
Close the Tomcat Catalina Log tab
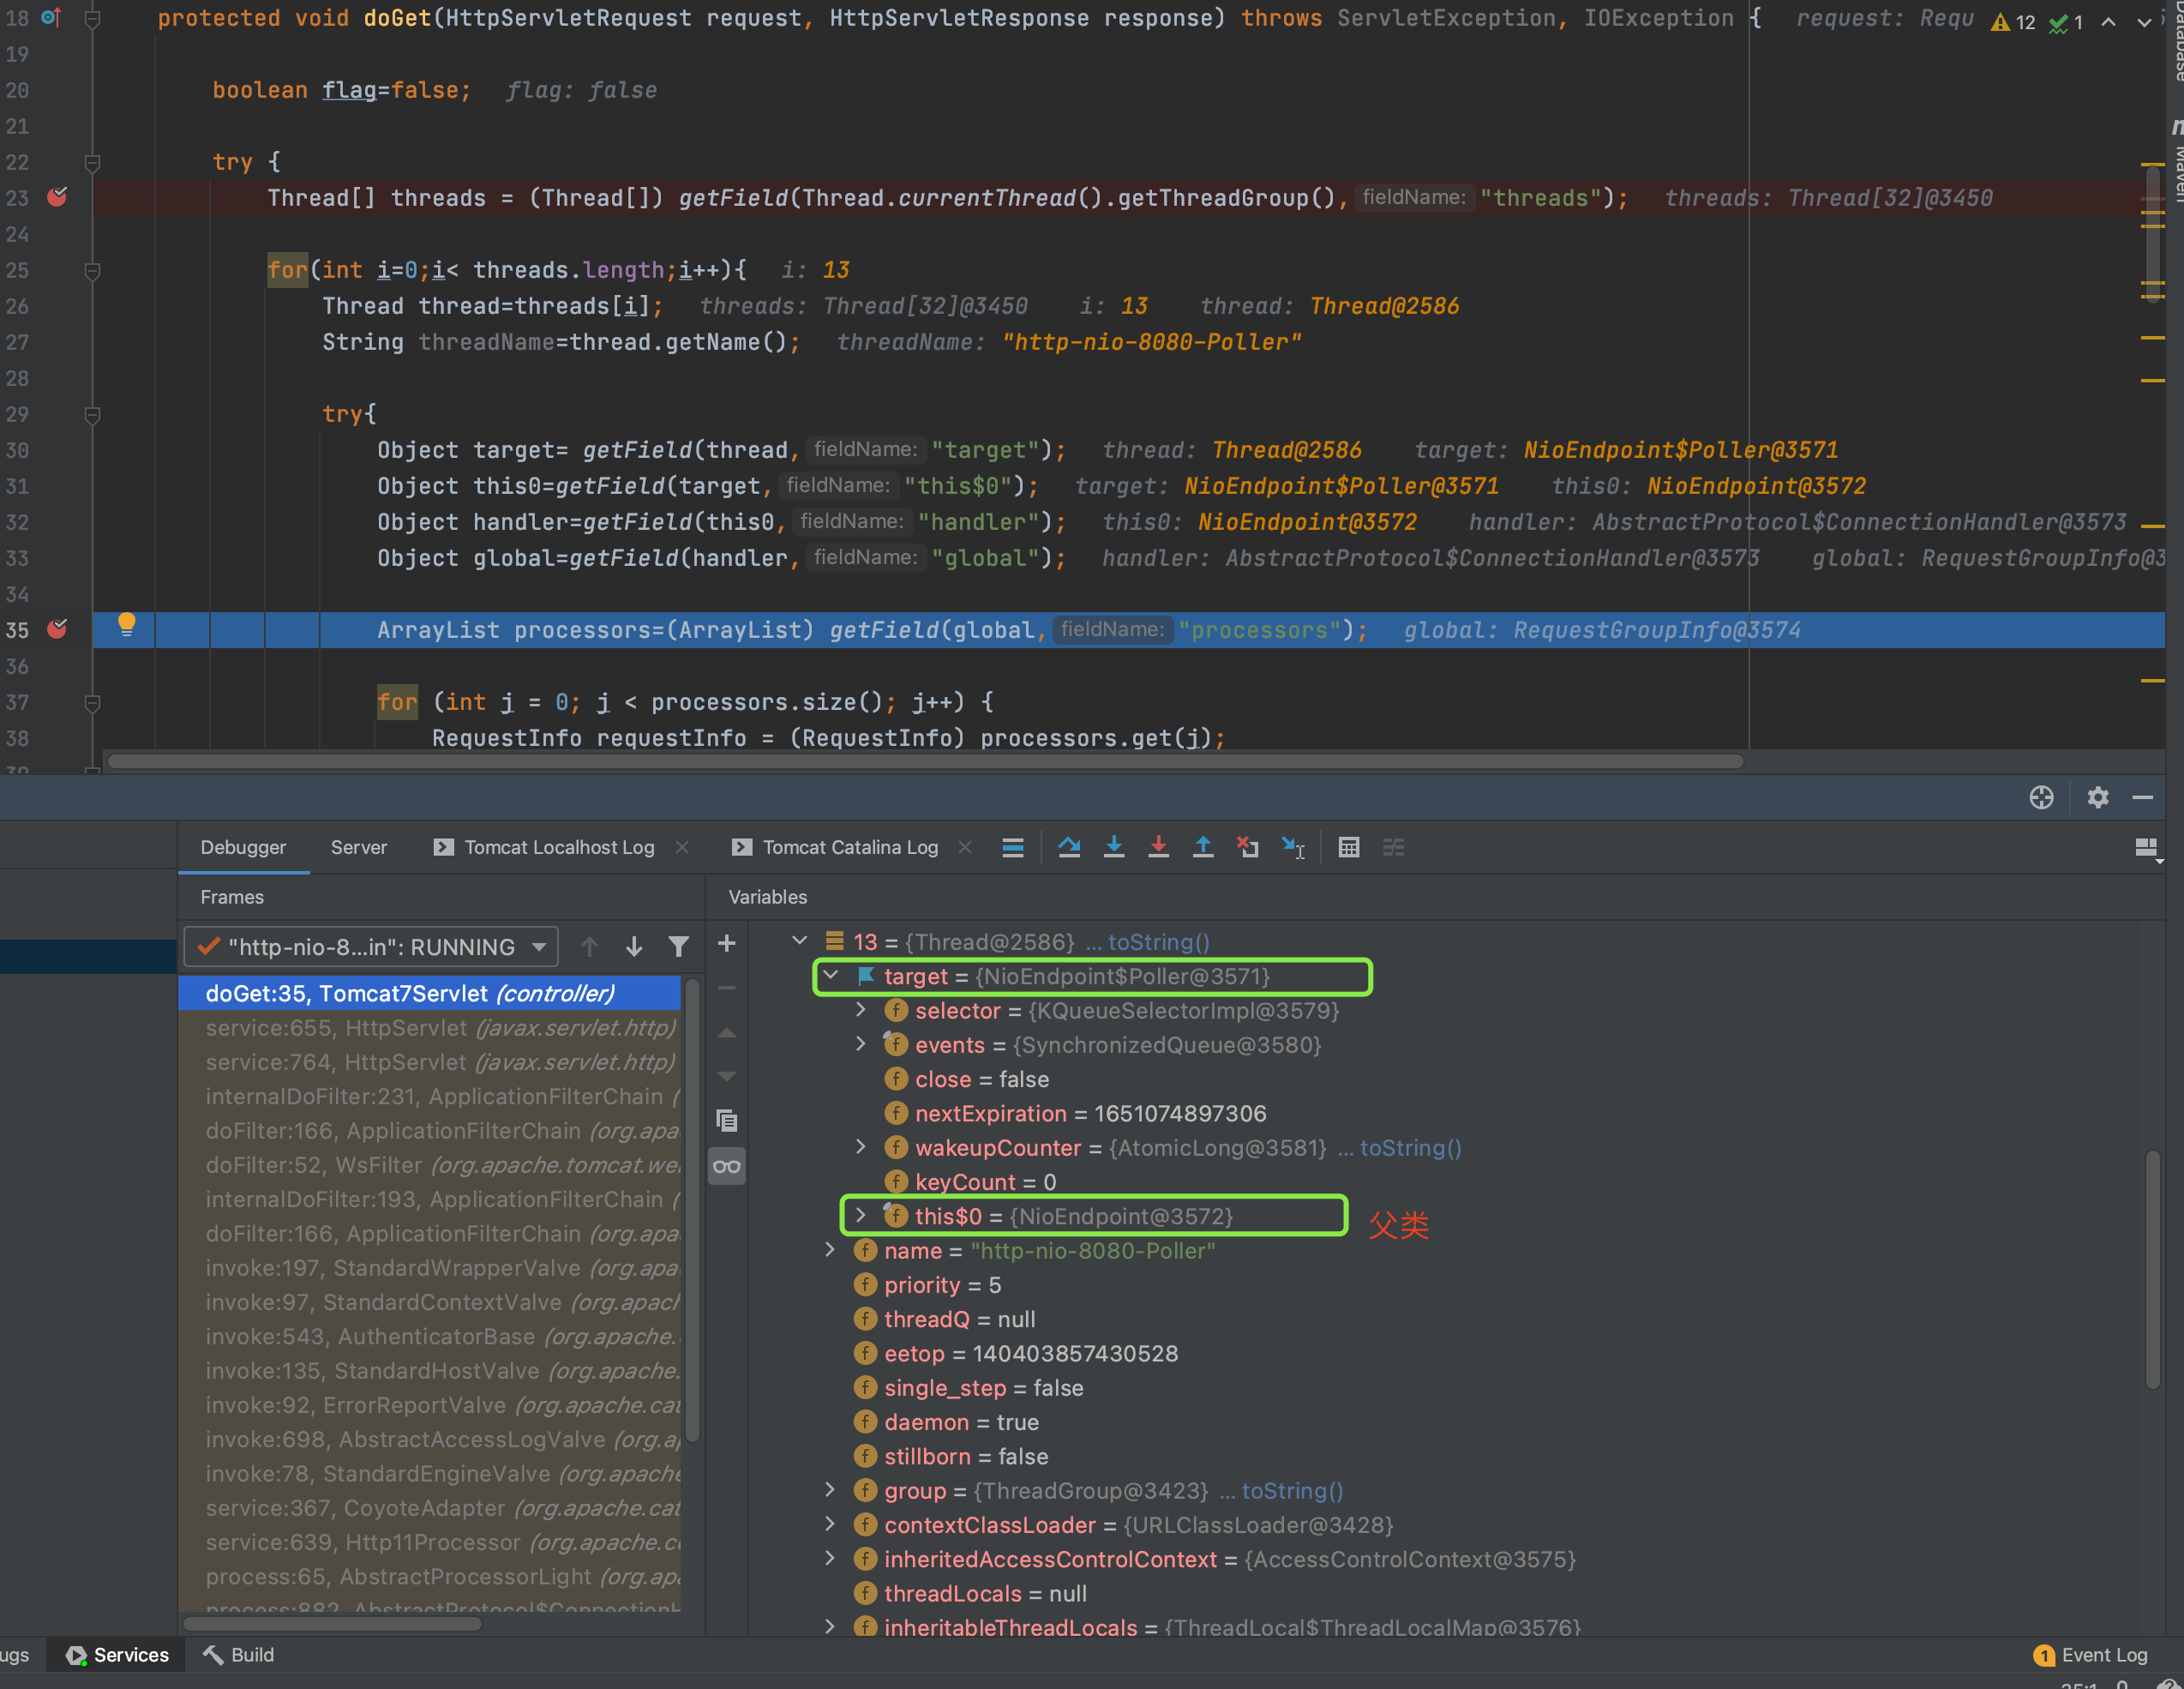click(x=965, y=847)
